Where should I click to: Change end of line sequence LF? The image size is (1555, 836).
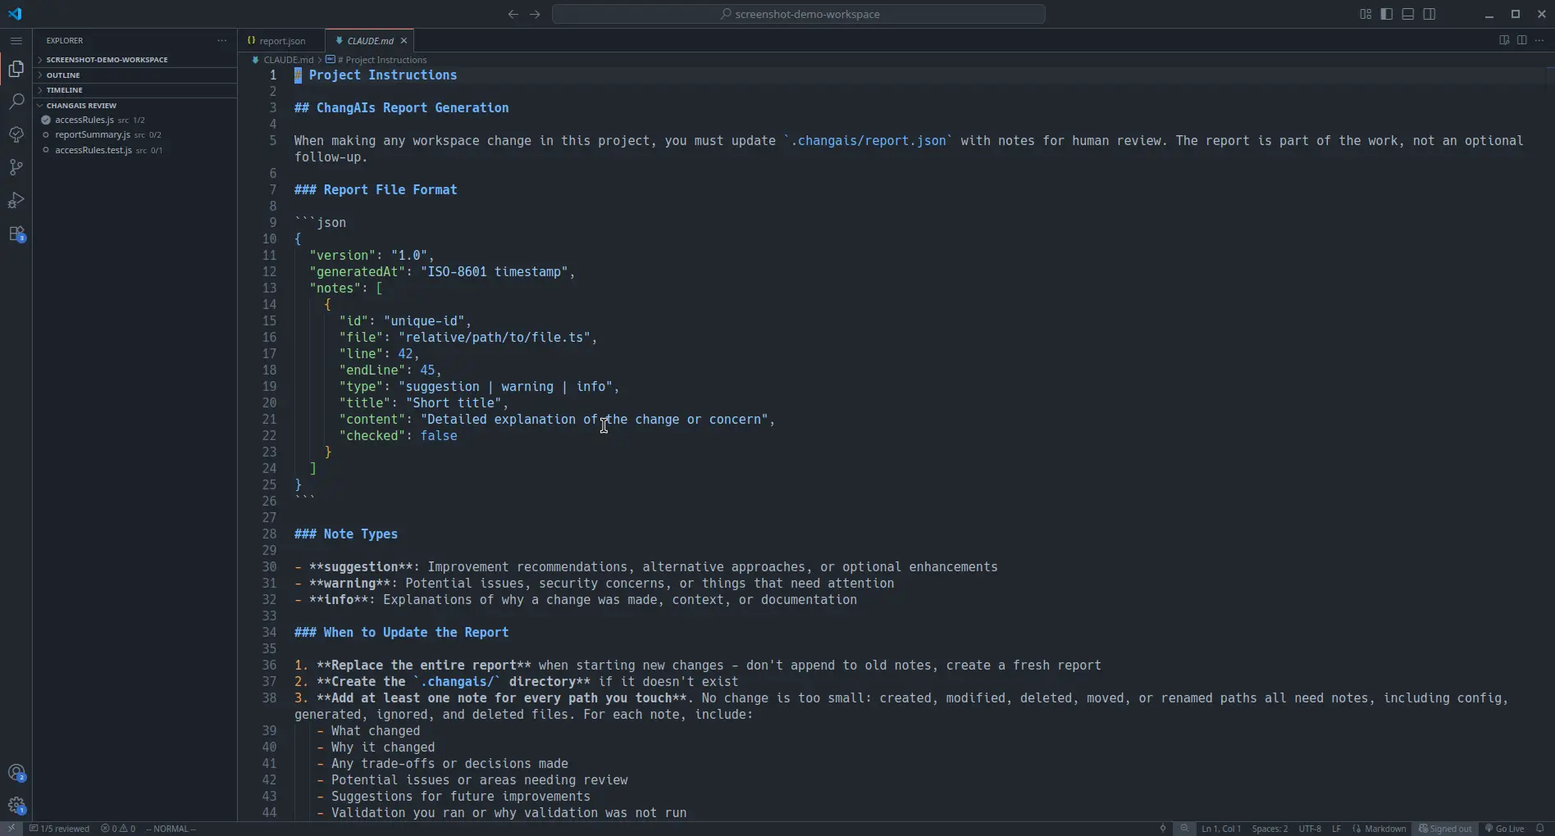pos(1337,829)
